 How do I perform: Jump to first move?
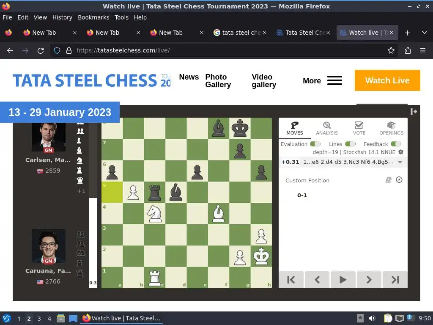[x=291, y=280]
